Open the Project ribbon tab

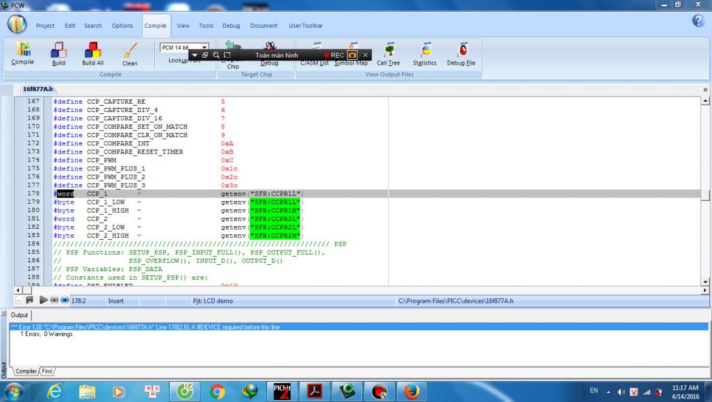tap(45, 26)
